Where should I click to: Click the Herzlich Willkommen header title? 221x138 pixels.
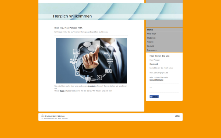72,16
